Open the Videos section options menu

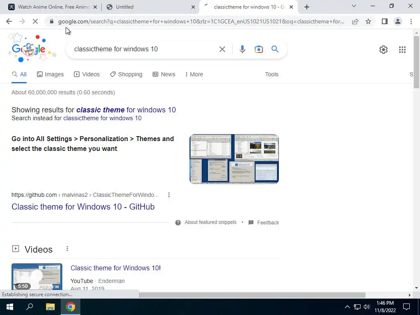67,249
